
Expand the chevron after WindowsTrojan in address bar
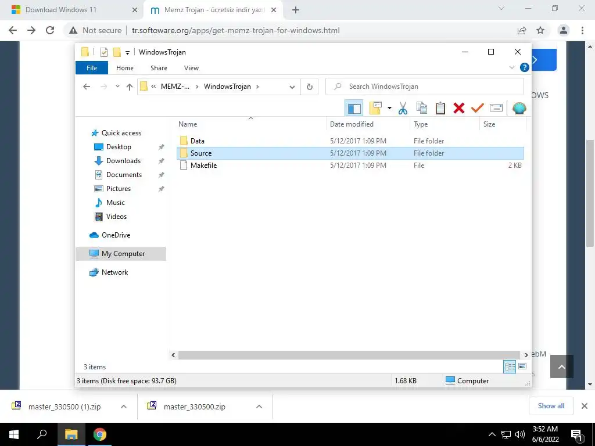coord(257,87)
